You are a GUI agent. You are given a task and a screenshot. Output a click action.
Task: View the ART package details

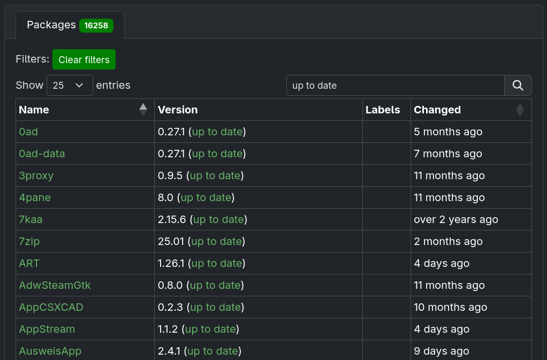click(29, 263)
